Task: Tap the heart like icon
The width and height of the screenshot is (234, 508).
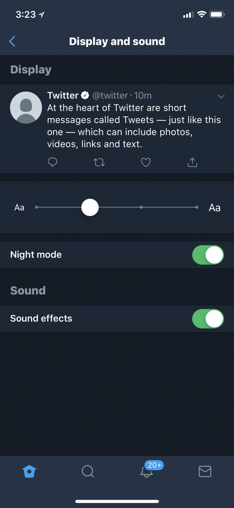Action: click(x=146, y=162)
